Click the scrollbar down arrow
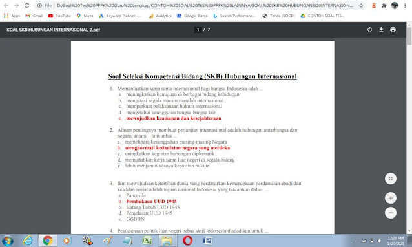The image size is (412, 247). pos(409,231)
